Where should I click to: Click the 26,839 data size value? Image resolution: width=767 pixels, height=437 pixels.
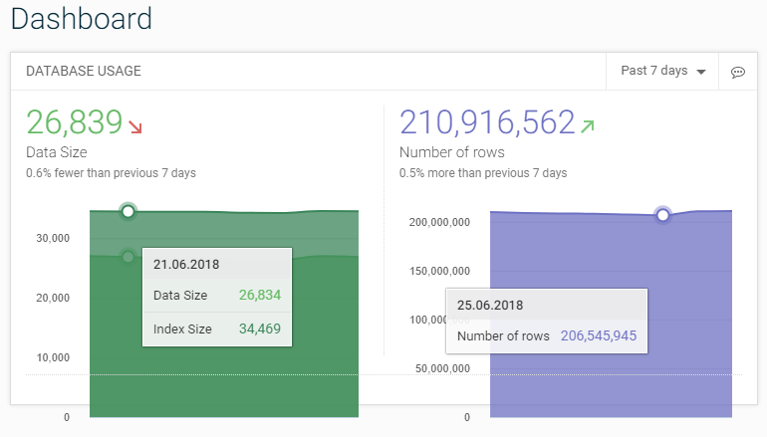(75, 122)
